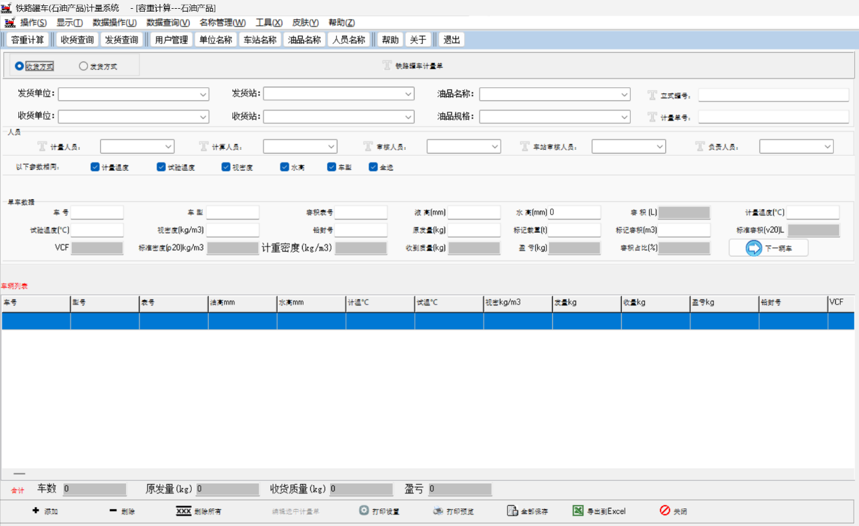Expand the 发货单位 dropdown
Image resolution: width=859 pixels, height=526 pixels.
(x=203, y=94)
